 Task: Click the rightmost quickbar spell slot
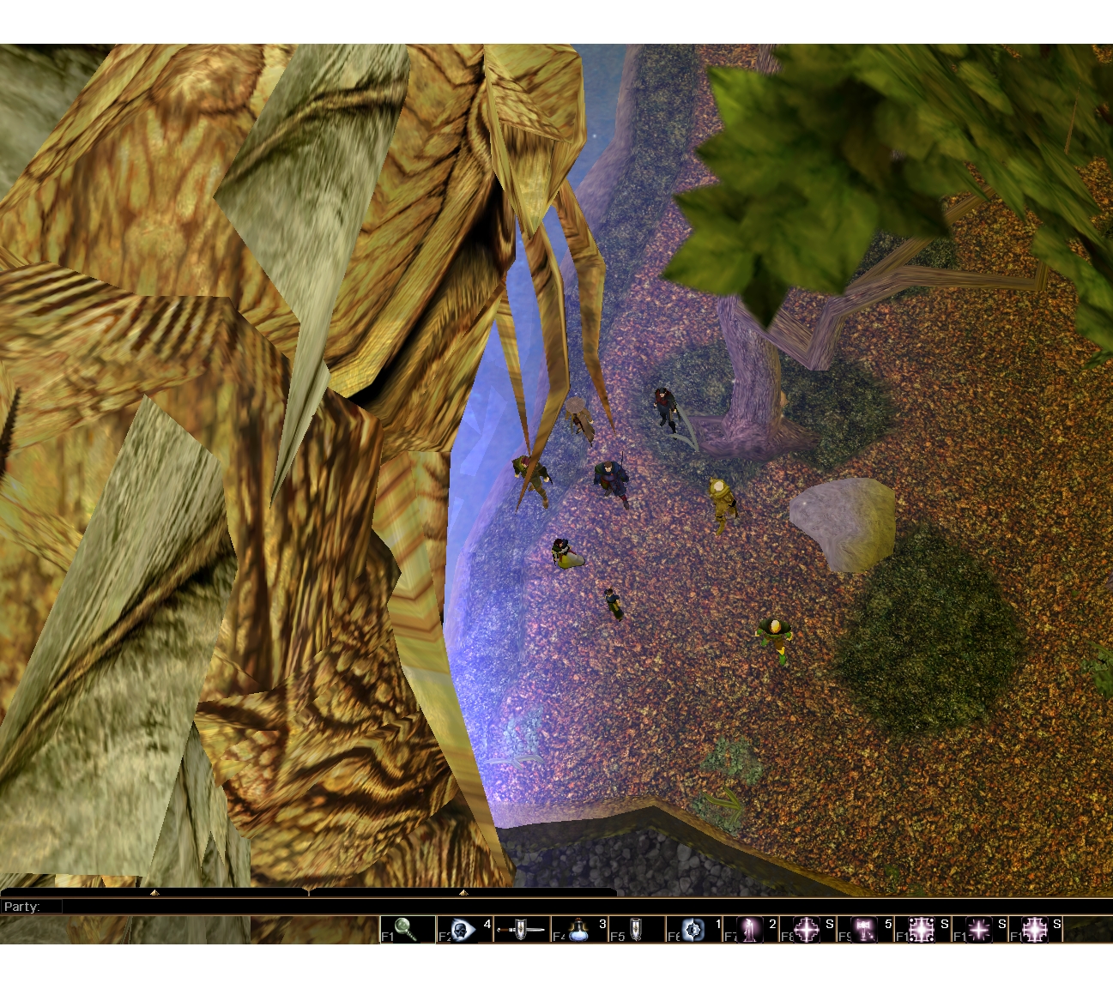pos(1036,930)
